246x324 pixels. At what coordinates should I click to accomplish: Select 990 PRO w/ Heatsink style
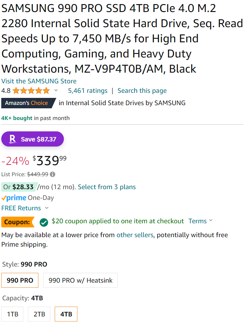pos(80,280)
